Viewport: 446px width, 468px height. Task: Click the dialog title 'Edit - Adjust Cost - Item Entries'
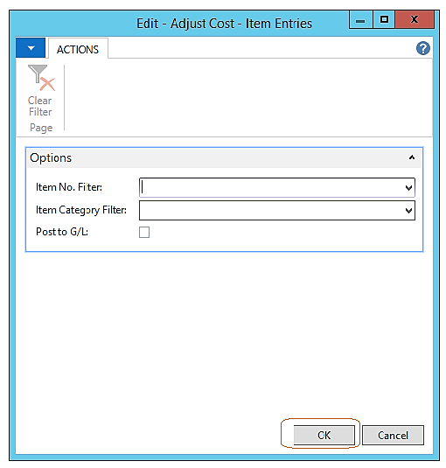(x=224, y=24)
